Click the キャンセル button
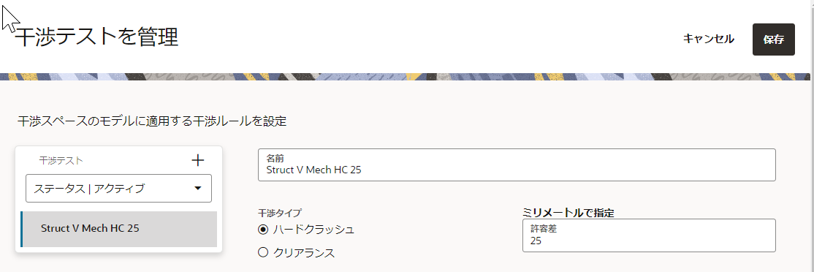The width and height of the screenshot is (814, 272). 708,39
